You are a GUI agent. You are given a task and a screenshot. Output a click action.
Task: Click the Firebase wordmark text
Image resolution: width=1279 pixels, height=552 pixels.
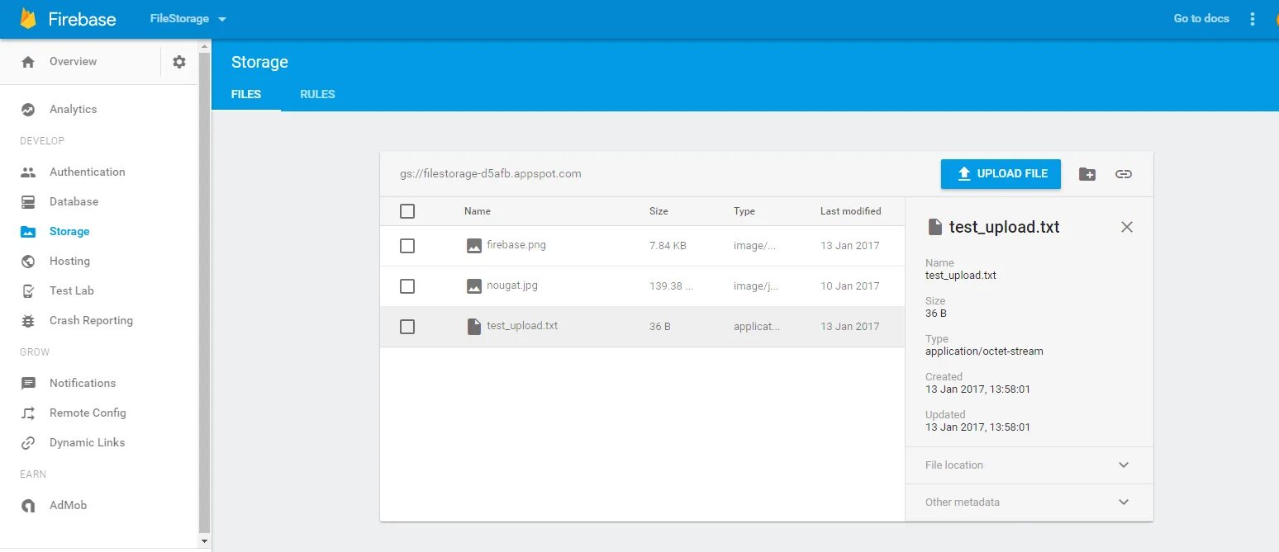pos(82,19)
